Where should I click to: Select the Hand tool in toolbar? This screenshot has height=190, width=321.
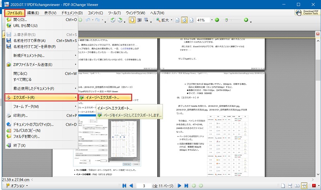click(132, 20)
